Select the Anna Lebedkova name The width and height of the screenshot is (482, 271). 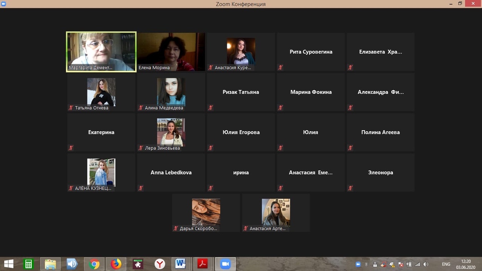coord(171,172)
